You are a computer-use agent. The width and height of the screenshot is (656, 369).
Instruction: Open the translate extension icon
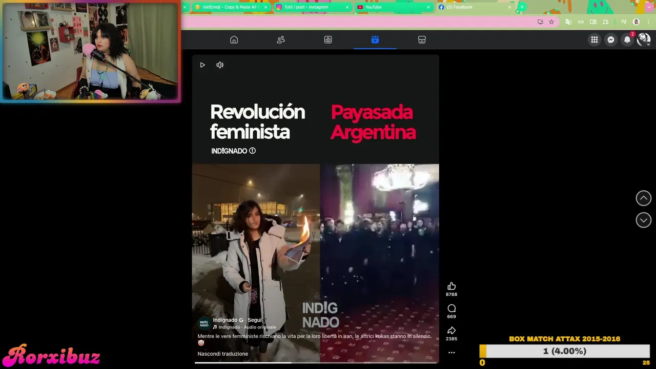coord(568,22)
